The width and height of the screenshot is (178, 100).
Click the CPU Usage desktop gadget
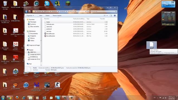pyautogui.click(x=168, y=18)
